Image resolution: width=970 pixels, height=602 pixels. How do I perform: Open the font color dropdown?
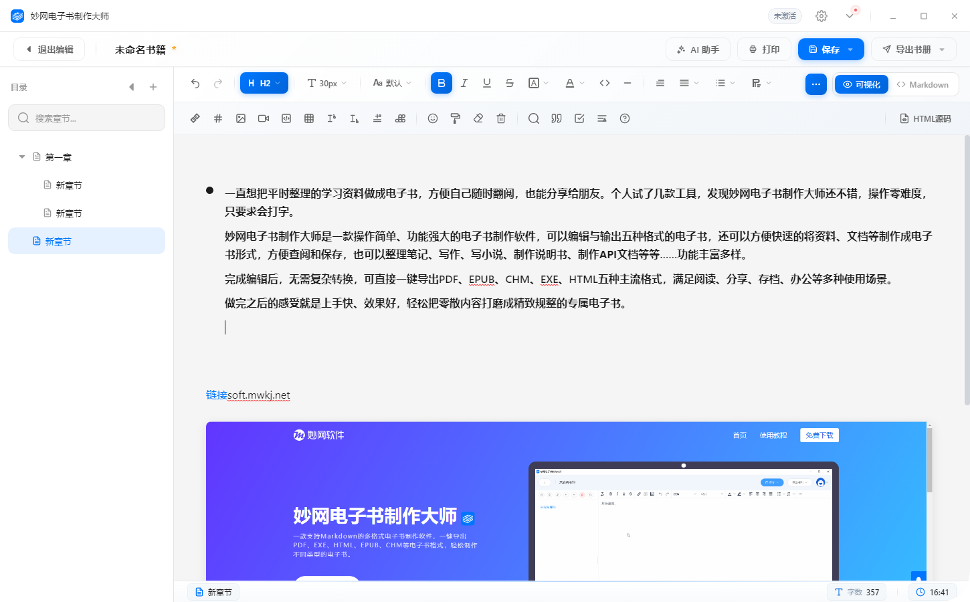coord(575,83)
